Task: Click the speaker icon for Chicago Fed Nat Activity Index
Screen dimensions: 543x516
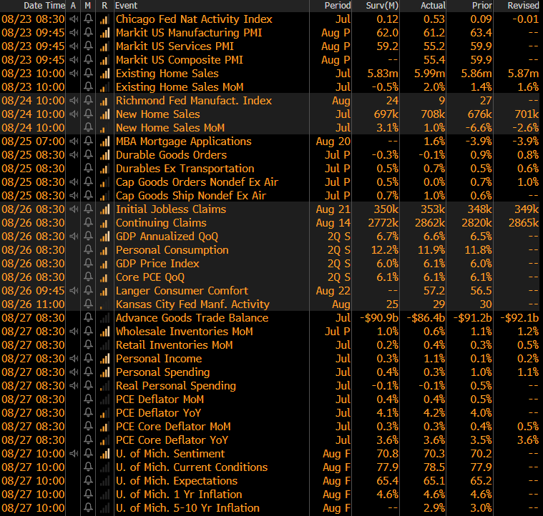Action: (x=73, y=19)
